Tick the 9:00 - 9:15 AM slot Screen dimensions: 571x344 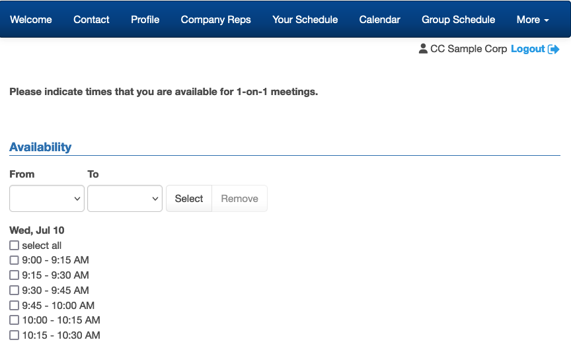pos(15,260)
